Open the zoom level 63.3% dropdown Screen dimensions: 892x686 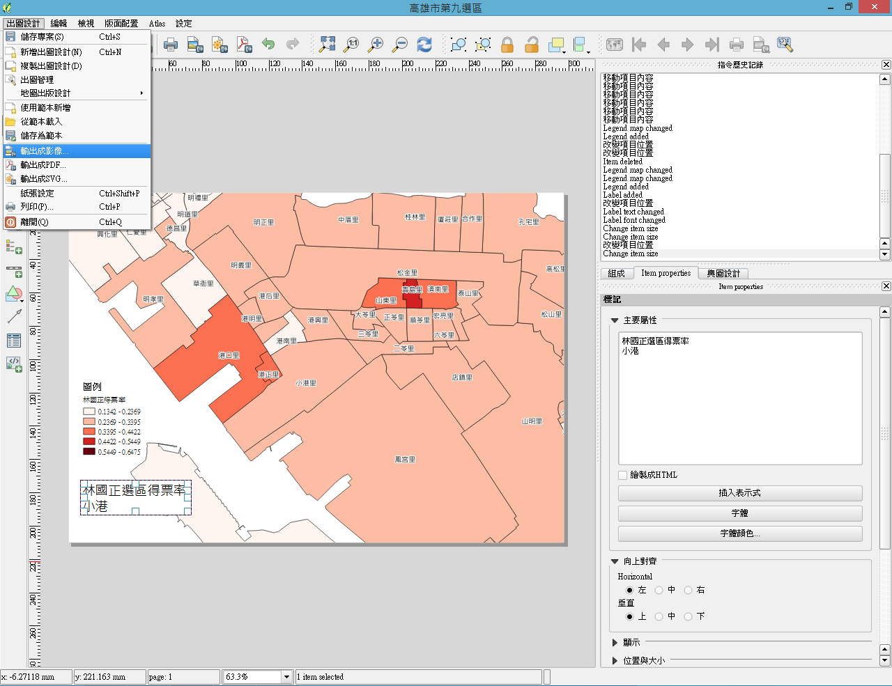click(x=286, y=677)
